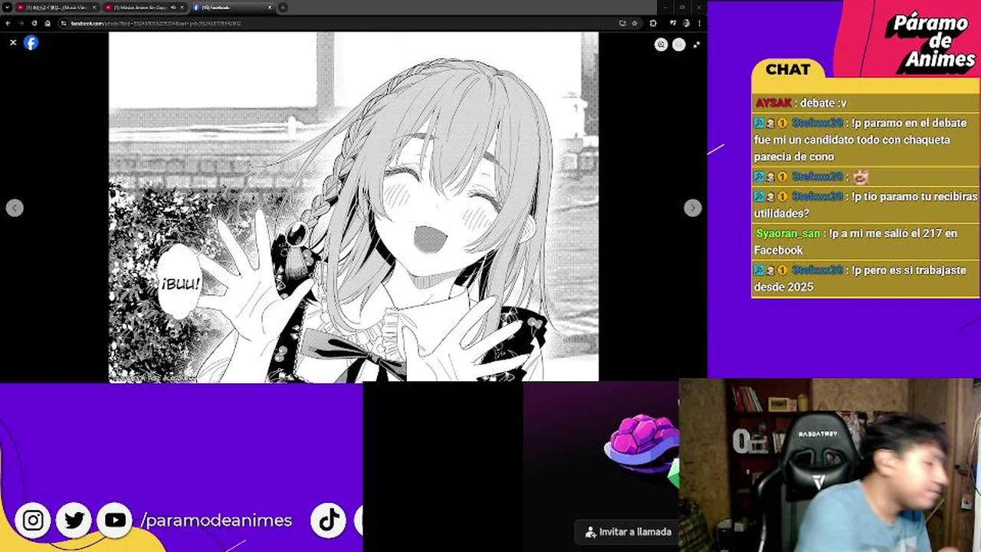This screenshot has height=552, width=981.
Task: Click chat message about 'candidato todo con chaqueta'
Action: click(x=865, y=140)
